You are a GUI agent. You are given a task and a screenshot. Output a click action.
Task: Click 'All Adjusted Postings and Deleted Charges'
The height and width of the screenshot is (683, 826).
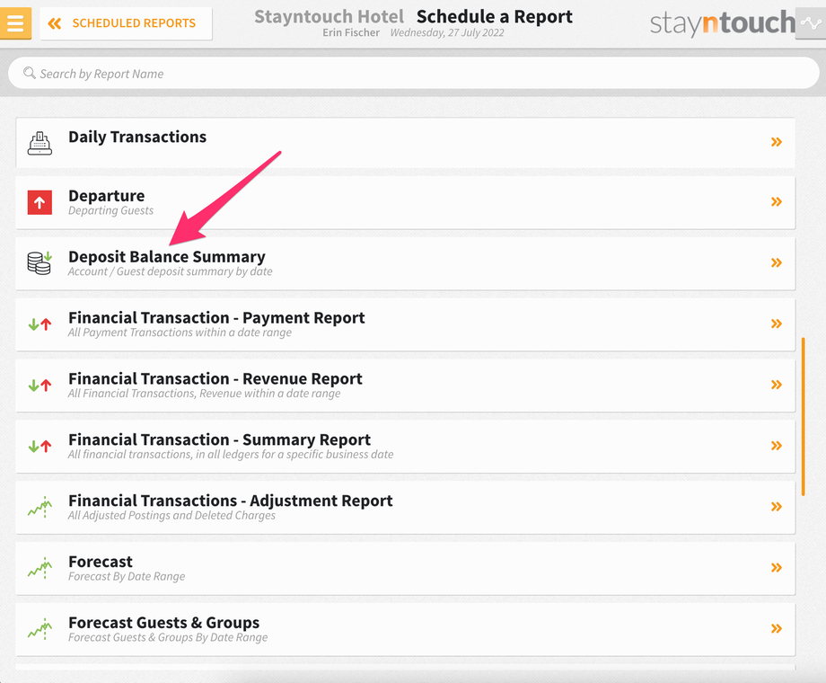point(171,515)
